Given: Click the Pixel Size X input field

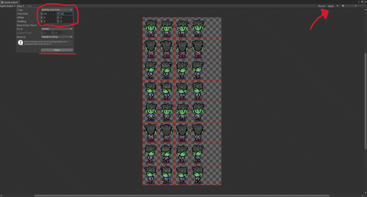Looking at the screenshot, I should point(50,13).
